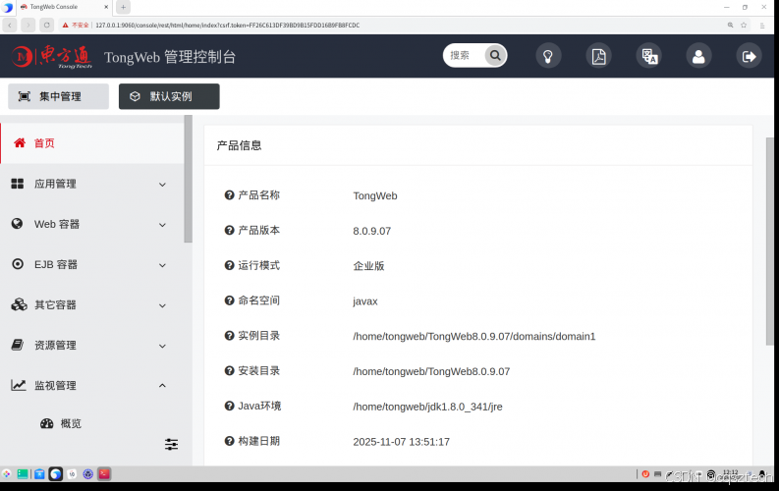Screen dimensions: 779x491
Task: Click the sidebar vertical scrollbar
Action: (x=188, y=179)
